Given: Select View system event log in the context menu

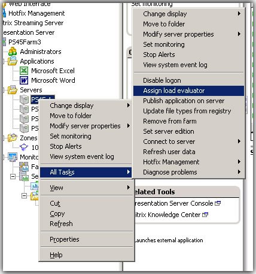Looking at the screenshot, I should [x=86, y=156].
